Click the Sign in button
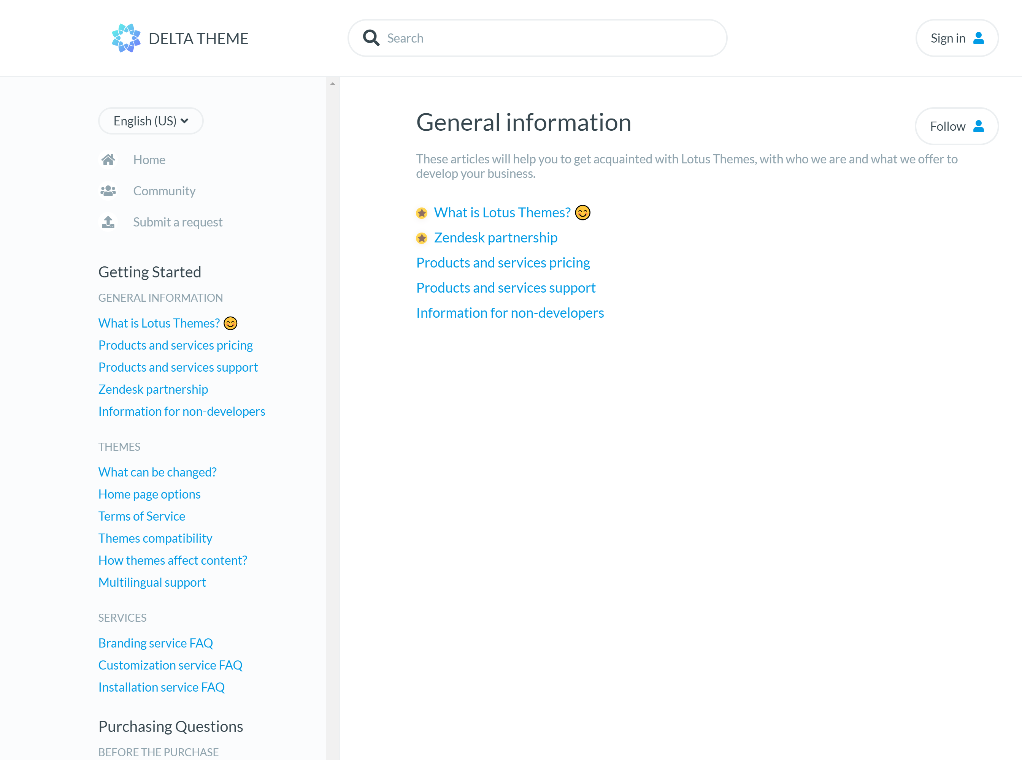 pos(957,38)
